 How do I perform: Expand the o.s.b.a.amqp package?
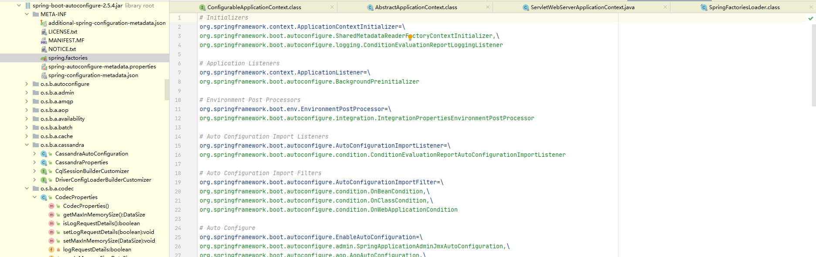tap(27, 101)
